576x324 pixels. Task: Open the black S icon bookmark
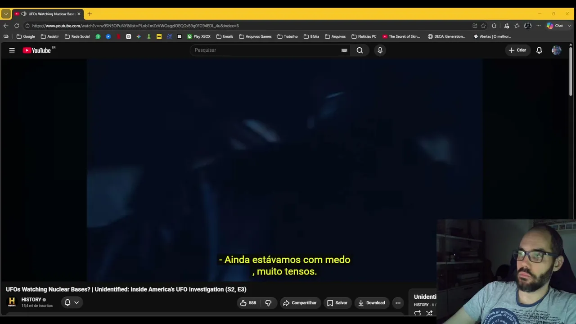(x=179, y=36)
